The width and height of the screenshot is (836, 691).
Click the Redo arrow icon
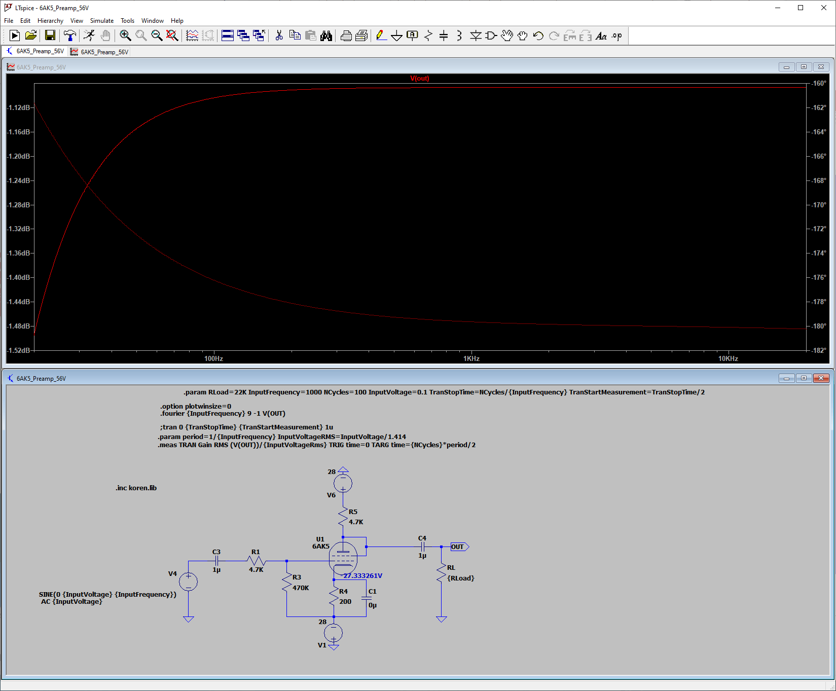click(554, 35)
